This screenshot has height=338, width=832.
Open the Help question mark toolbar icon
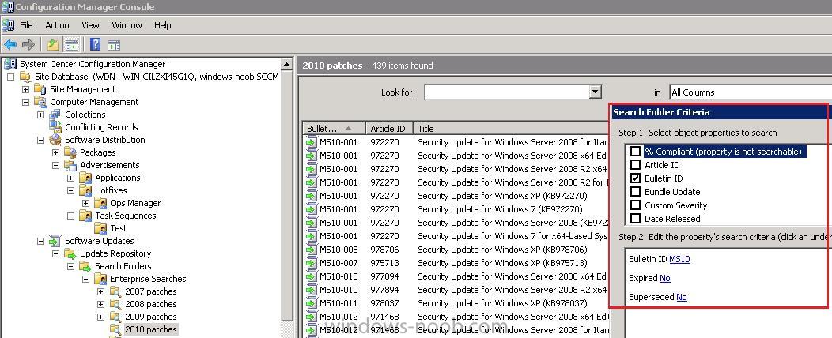[95, 44]
